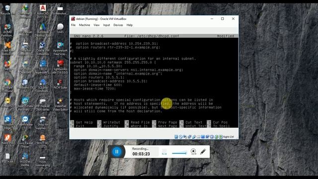Open the View menu in VirtualBox

(96, 25)
